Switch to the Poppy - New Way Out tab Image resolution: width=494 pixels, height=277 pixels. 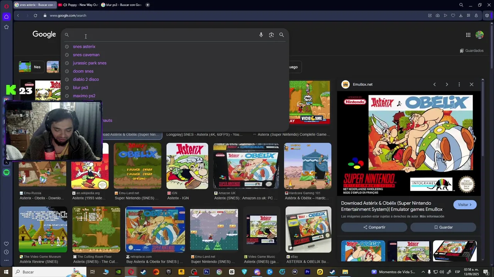pos(78,5)
